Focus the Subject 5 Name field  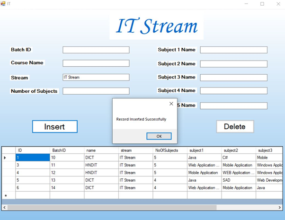tap(233, 106)
